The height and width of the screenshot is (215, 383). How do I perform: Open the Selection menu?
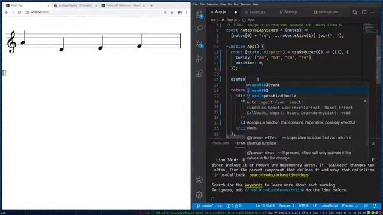coord(212,4)
